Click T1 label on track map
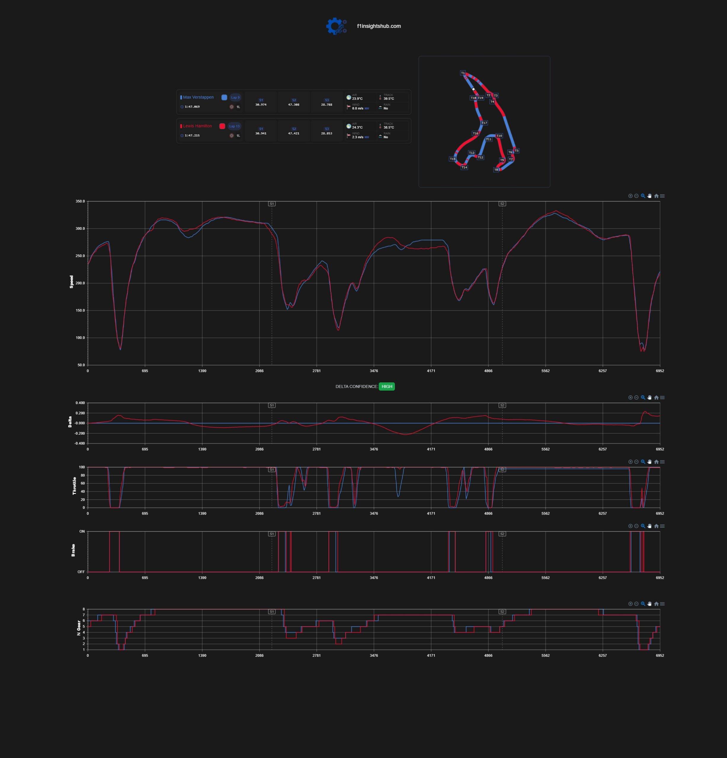This screenshot has width=727, height=758. coord(463,73)
